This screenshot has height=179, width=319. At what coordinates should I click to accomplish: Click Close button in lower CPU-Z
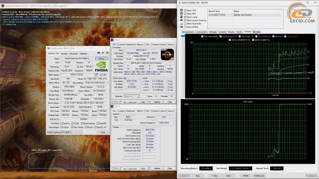(170, 169)
